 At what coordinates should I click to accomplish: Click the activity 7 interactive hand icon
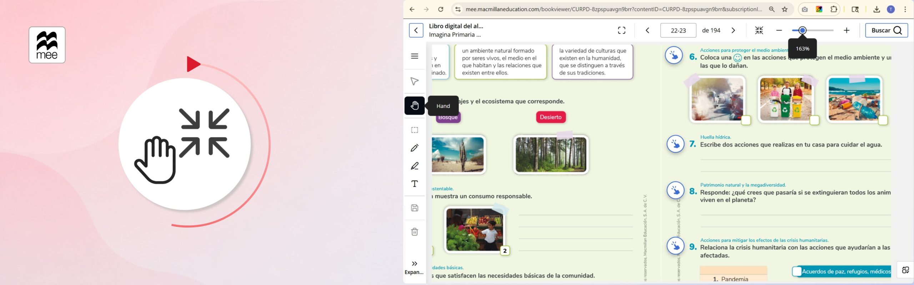pyautogui.click(x=676, y=144)
